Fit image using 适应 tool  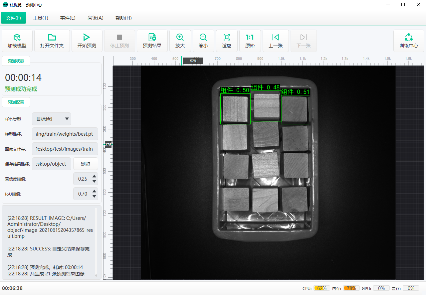click(x=227, y=41)
